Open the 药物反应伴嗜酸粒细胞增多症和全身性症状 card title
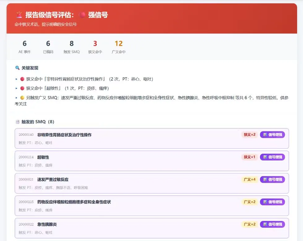This screenshot has height=241, width=303. pos(74,202)
